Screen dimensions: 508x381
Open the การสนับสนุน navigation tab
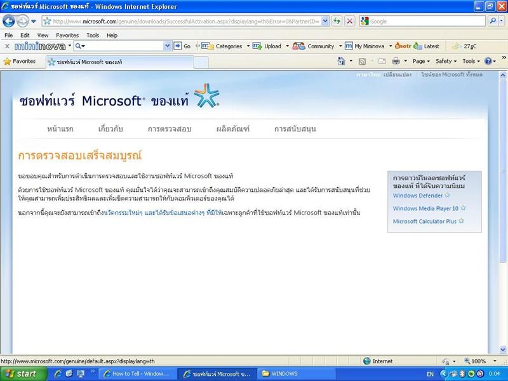coord(295,129)
